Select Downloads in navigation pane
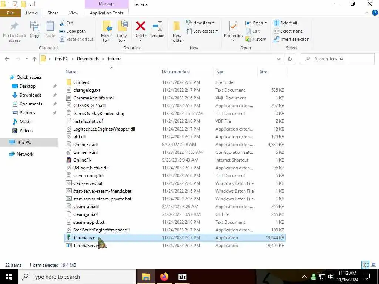 click(x=30, y=95)
